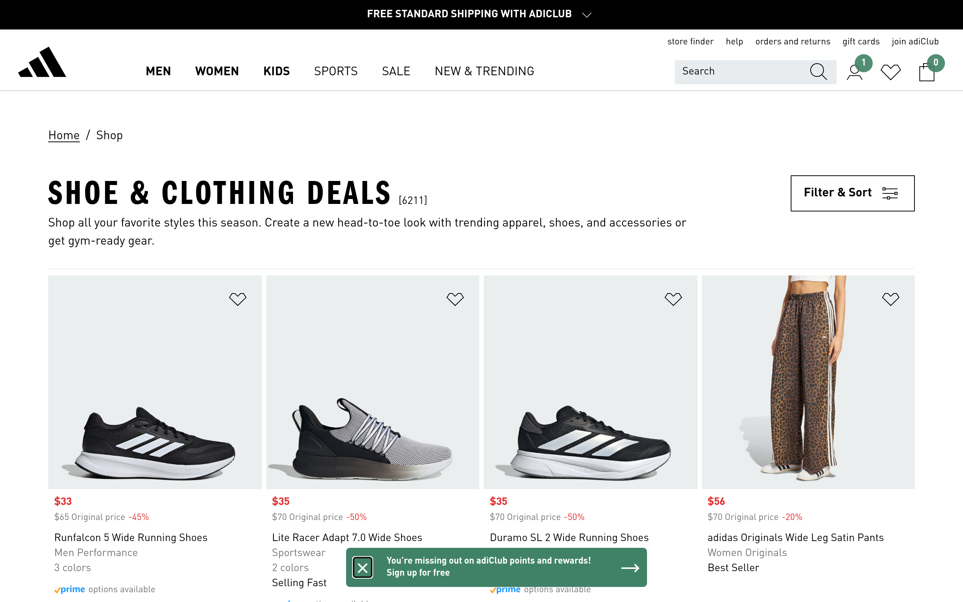Click into the Search field
Image resolution: width=963 pixels, height=602 pixels.
740,71
